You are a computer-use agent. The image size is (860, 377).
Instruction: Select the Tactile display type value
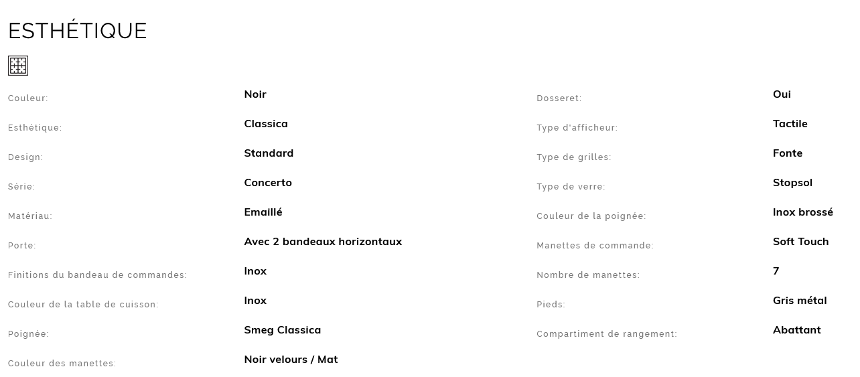coord(790,124)
